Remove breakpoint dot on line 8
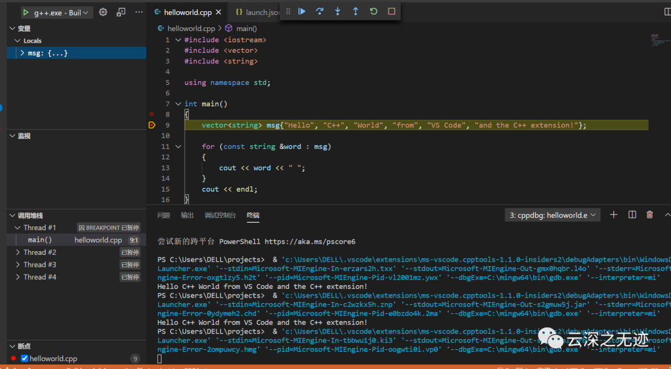The width and height of the screenshot is (671, 369). click(x=152, y=115)
